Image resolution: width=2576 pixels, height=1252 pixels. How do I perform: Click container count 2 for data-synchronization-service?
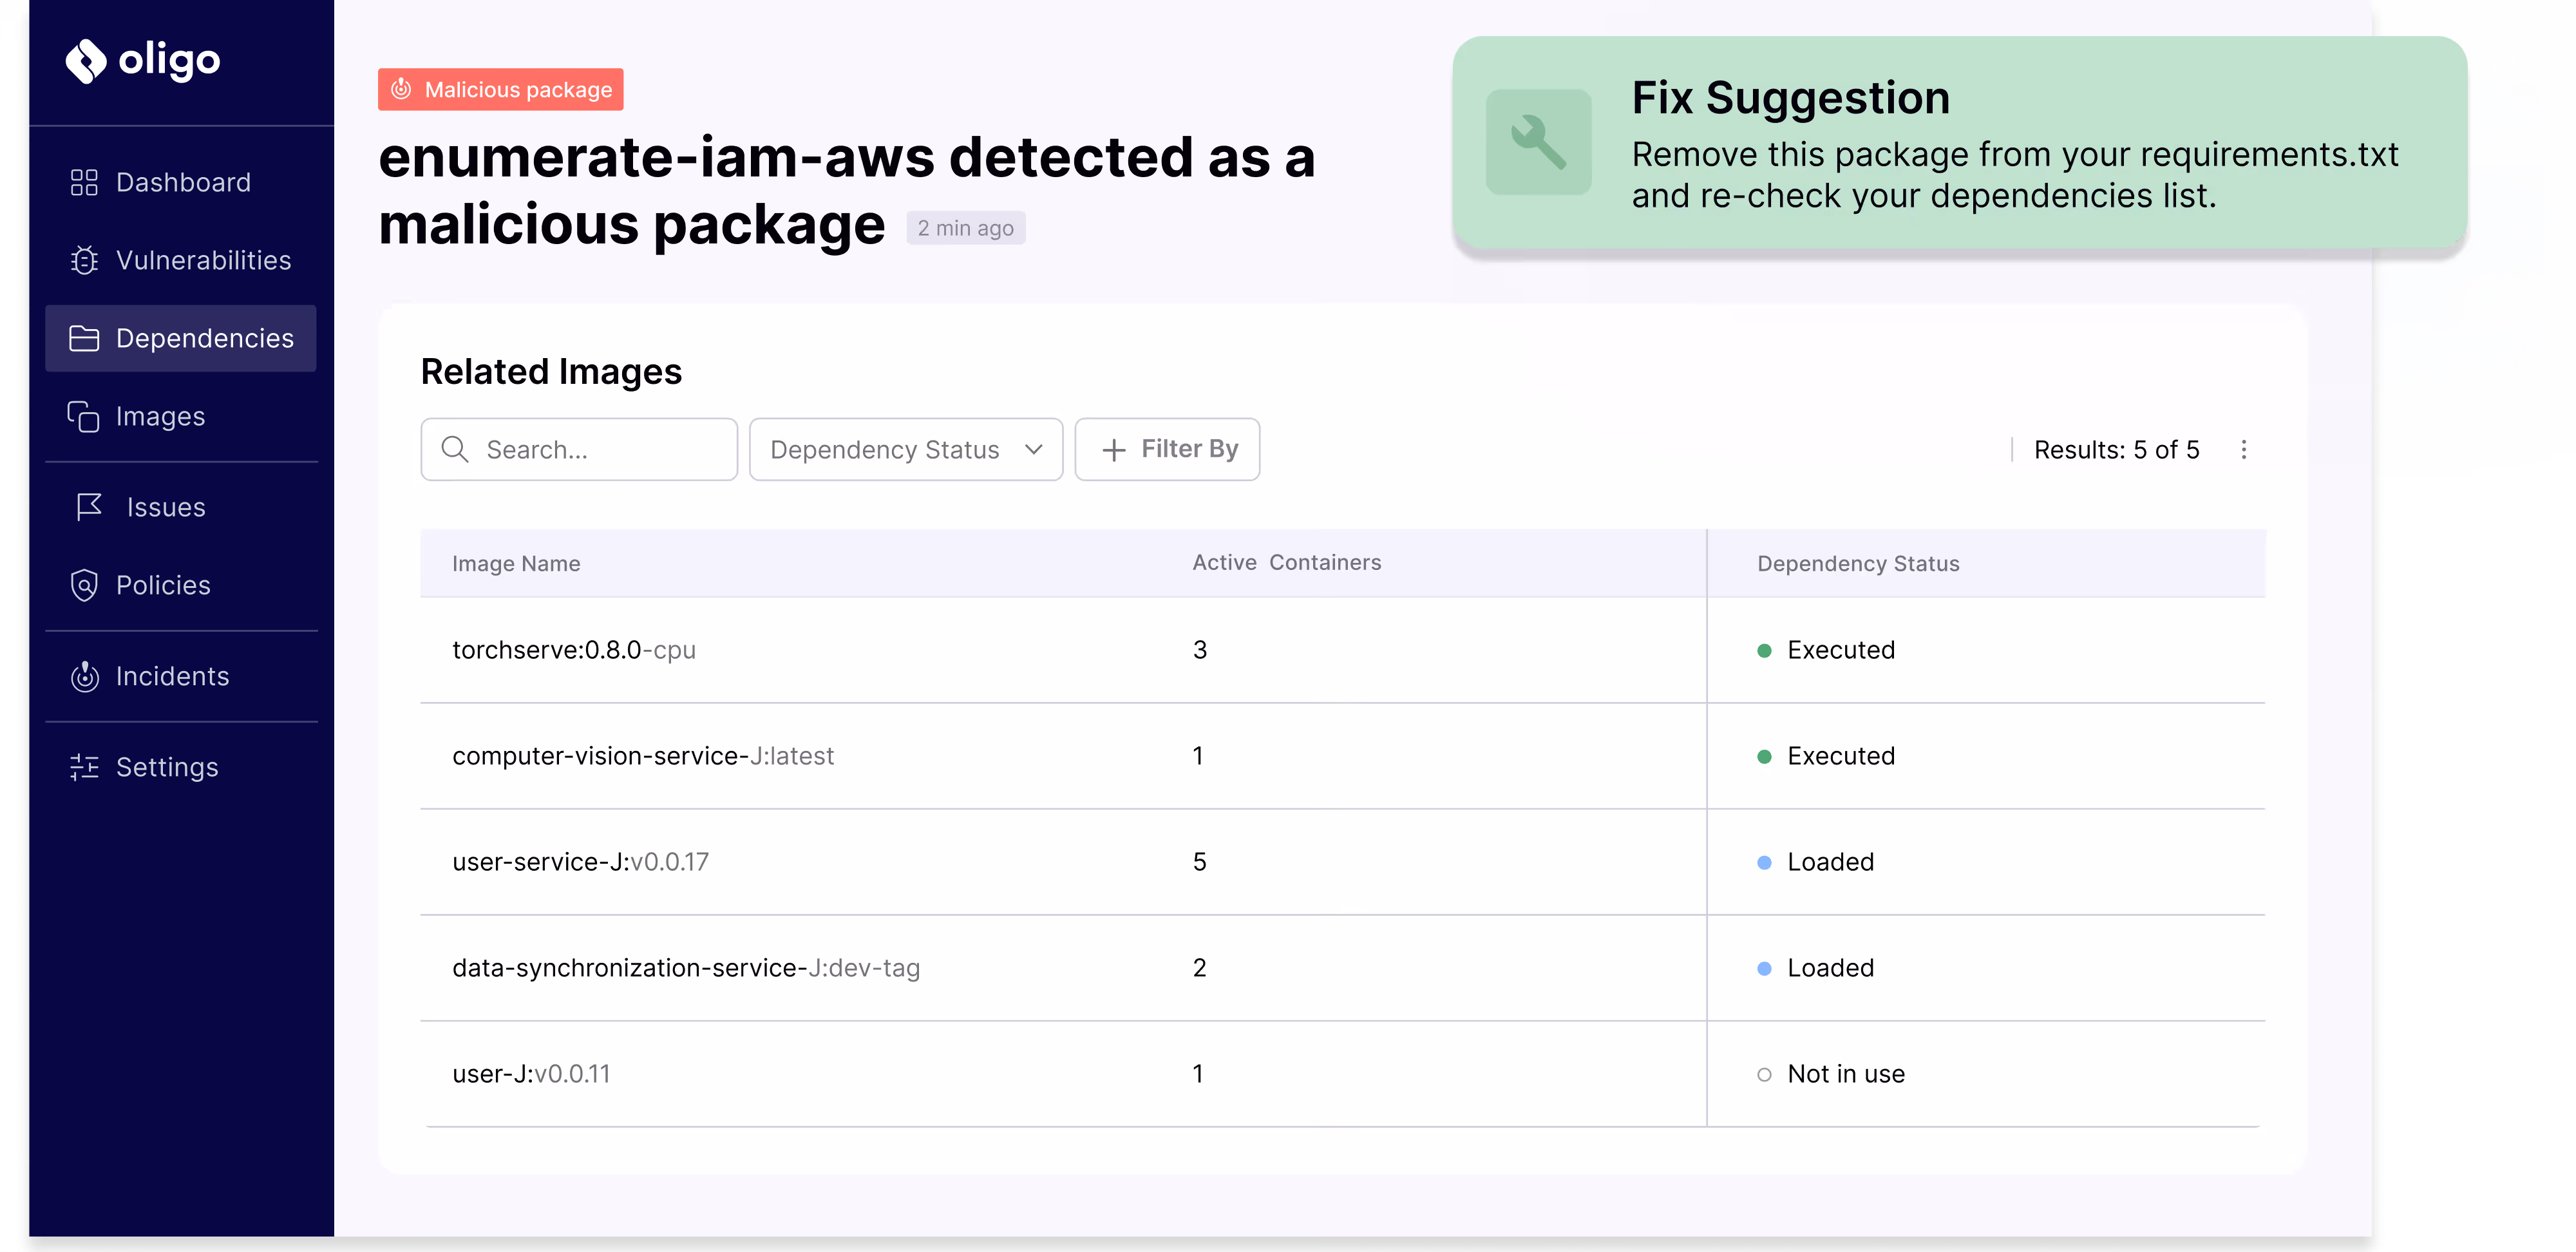(1200, 968)
